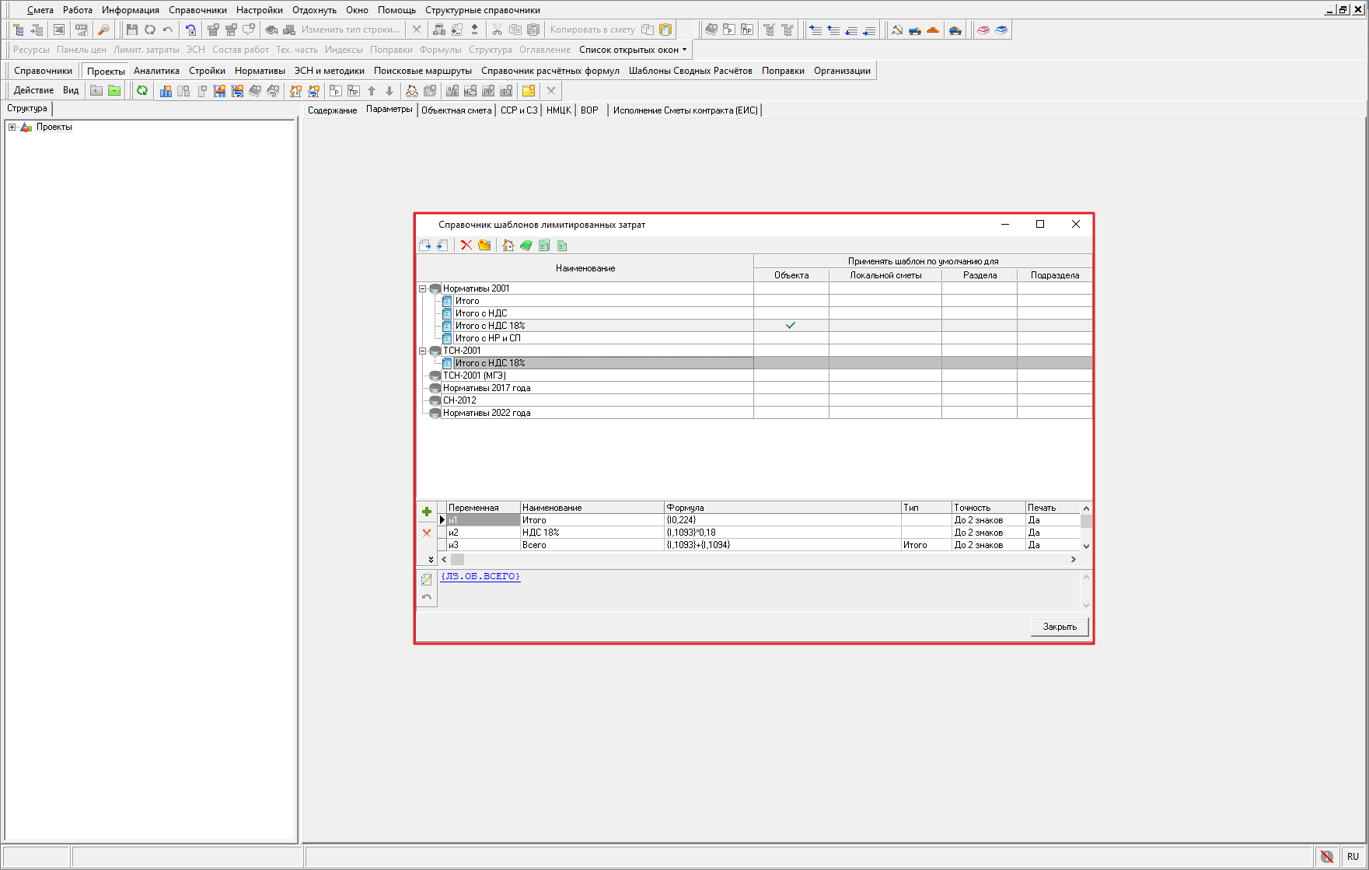1369x870 pixels.
Task: Click the formula edit pencil icon
Action: pos(427,579)
